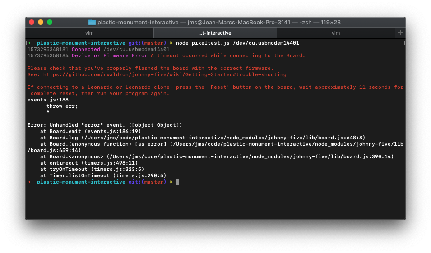Click the 'at Board.<anonymous>' stack trace line
The height and width of the screenshot is (253, 431).
[217, 156]
